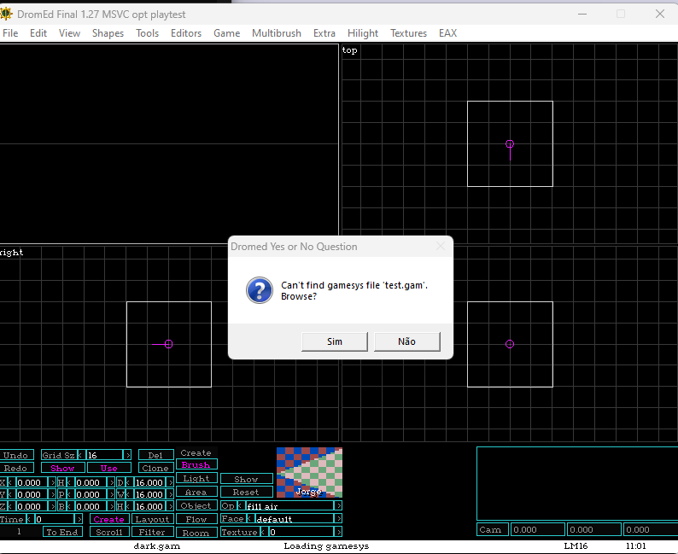The height and width of the screenshot is (554, 678).
Task: Click Sim to browse for gamesys
Action: click(x=335, y=341)
